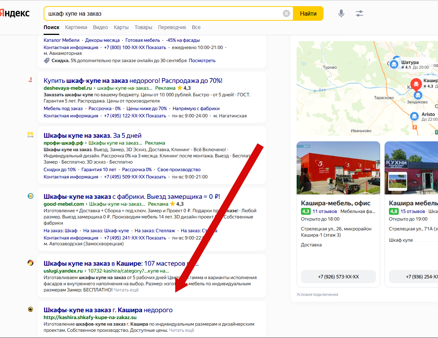Click kashira.shkafy-kupe-na-zakaz.su favicon
This screenshot has height=338, width=438.
click(x=31, y=309)
